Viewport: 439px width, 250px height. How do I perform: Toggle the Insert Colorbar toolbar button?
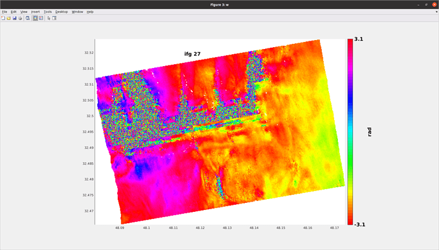pyautogui.click(x=35, y=18)
